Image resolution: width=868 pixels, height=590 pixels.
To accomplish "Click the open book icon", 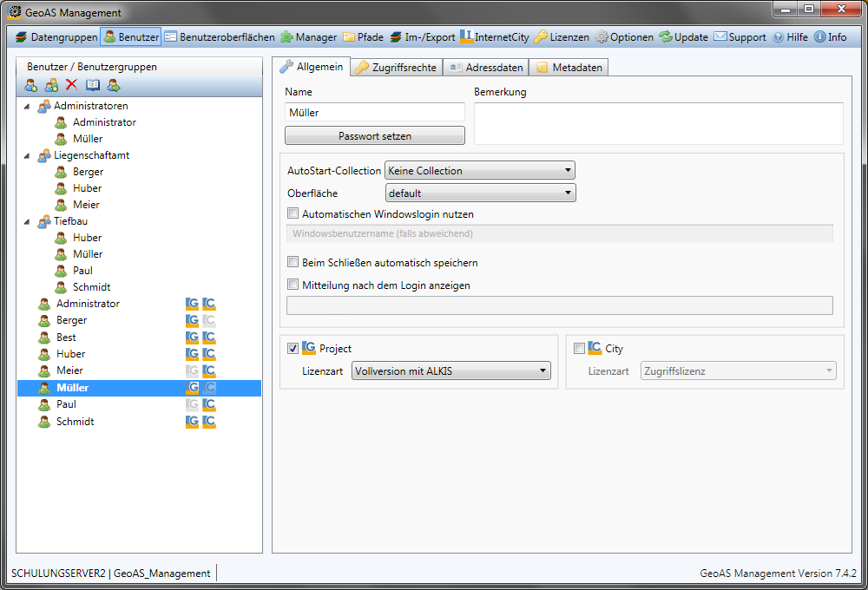I will [92, 85].
